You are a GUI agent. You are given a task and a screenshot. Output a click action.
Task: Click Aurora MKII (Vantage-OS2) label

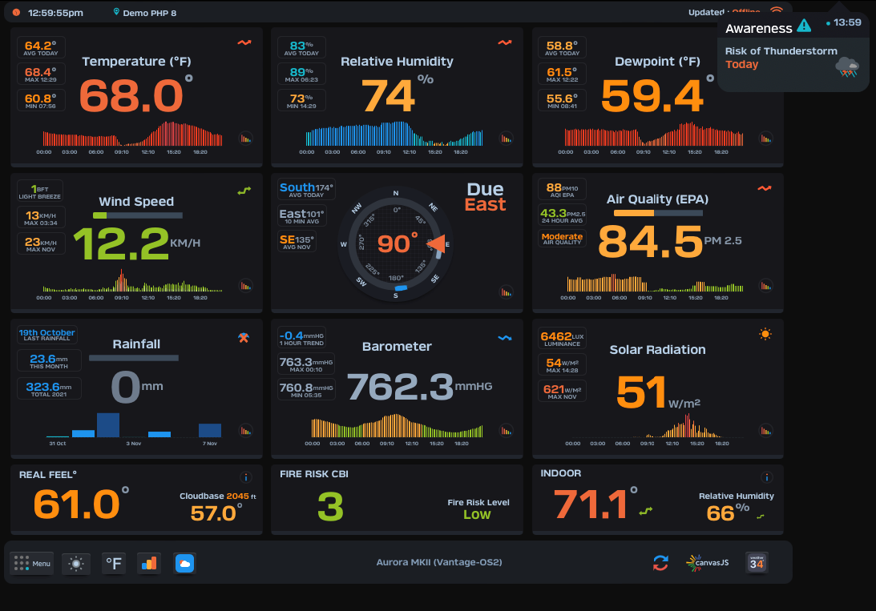(439, 562)
